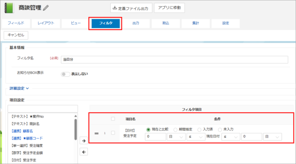Select the 現在と比較 radio button

(148, 129)
